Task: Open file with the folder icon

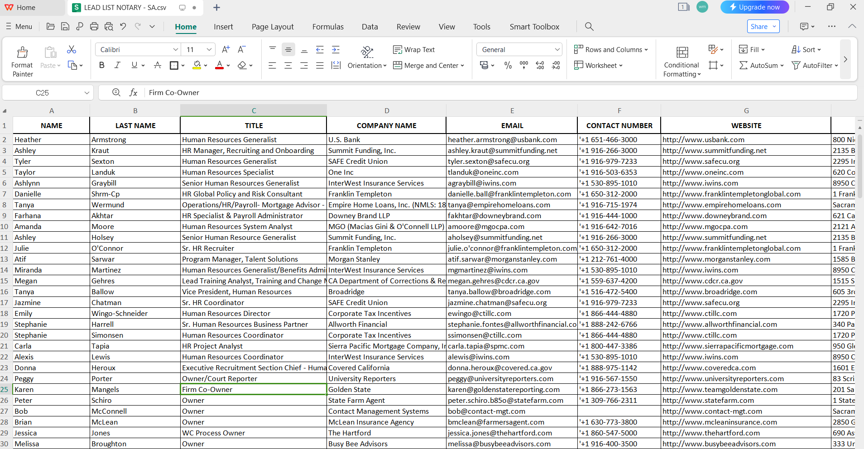Action: [51, 27]
